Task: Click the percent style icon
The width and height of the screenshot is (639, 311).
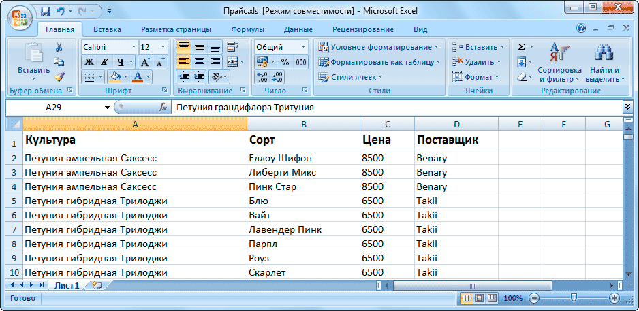Action: pyautogui.click(x=285, y=62)
